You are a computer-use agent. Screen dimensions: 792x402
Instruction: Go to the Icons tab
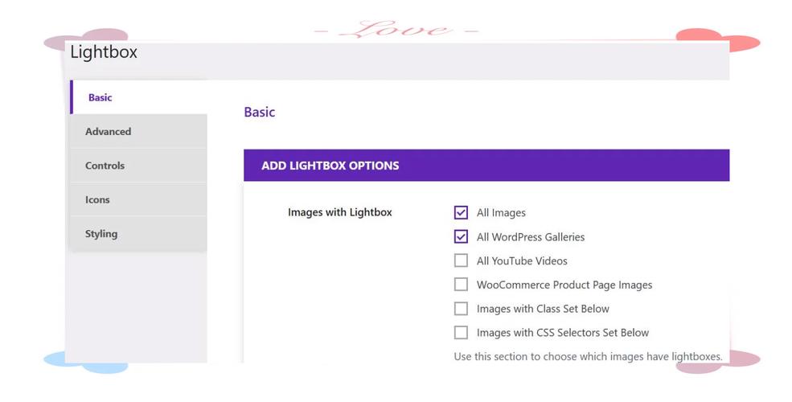[x=98, y=199]
